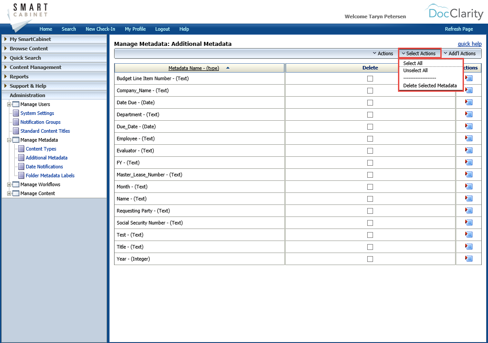488x343 pixels.
Task: Check Delete for Social Security Number
Action: (370, 222)
